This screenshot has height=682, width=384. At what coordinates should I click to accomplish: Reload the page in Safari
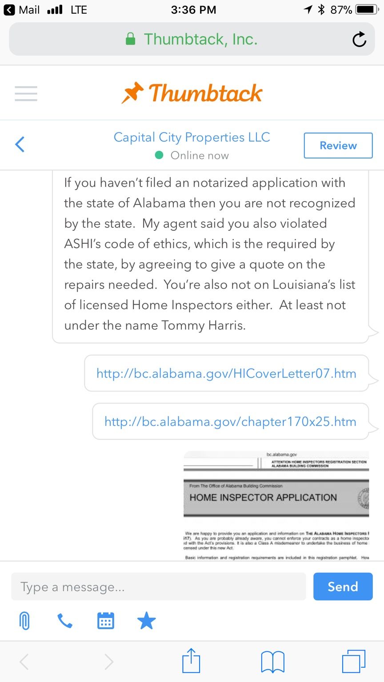click(359, 40)
